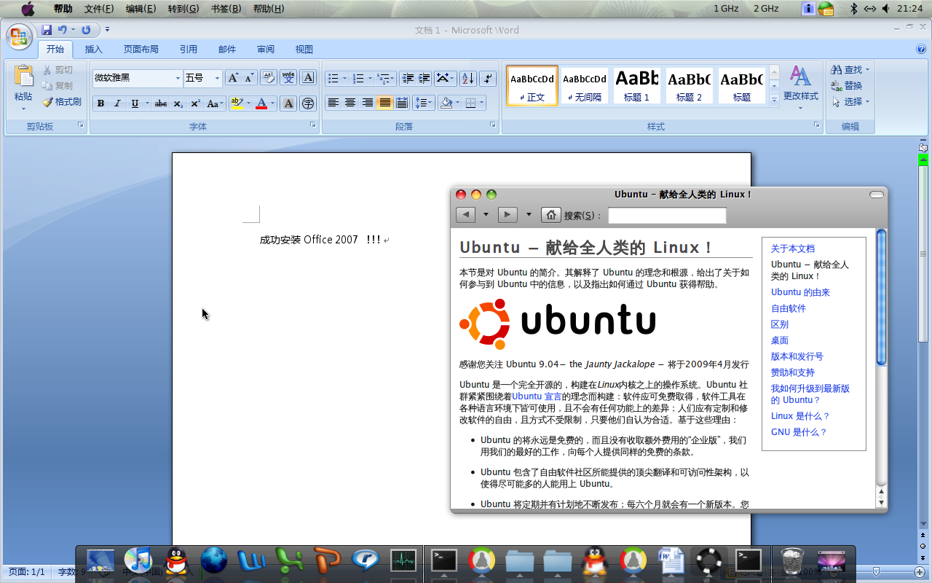Open the Phonetic Guide (wén) tool

pyautogui.click(x=288, y=78)
